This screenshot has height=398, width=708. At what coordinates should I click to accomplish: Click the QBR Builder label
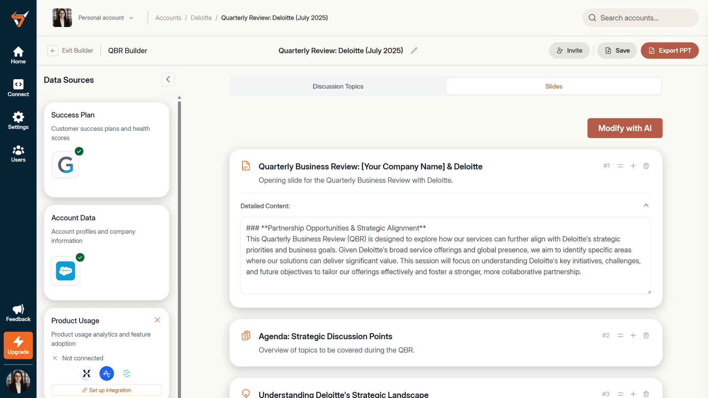127,50
